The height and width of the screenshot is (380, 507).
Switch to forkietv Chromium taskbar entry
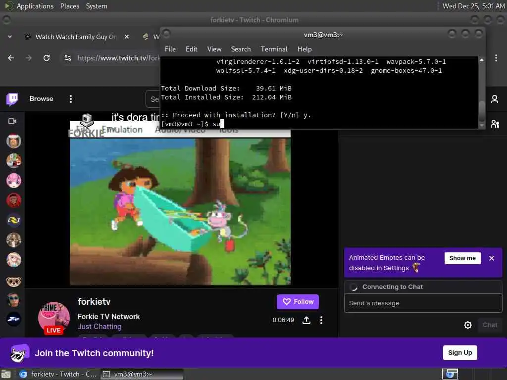point(58,374)
